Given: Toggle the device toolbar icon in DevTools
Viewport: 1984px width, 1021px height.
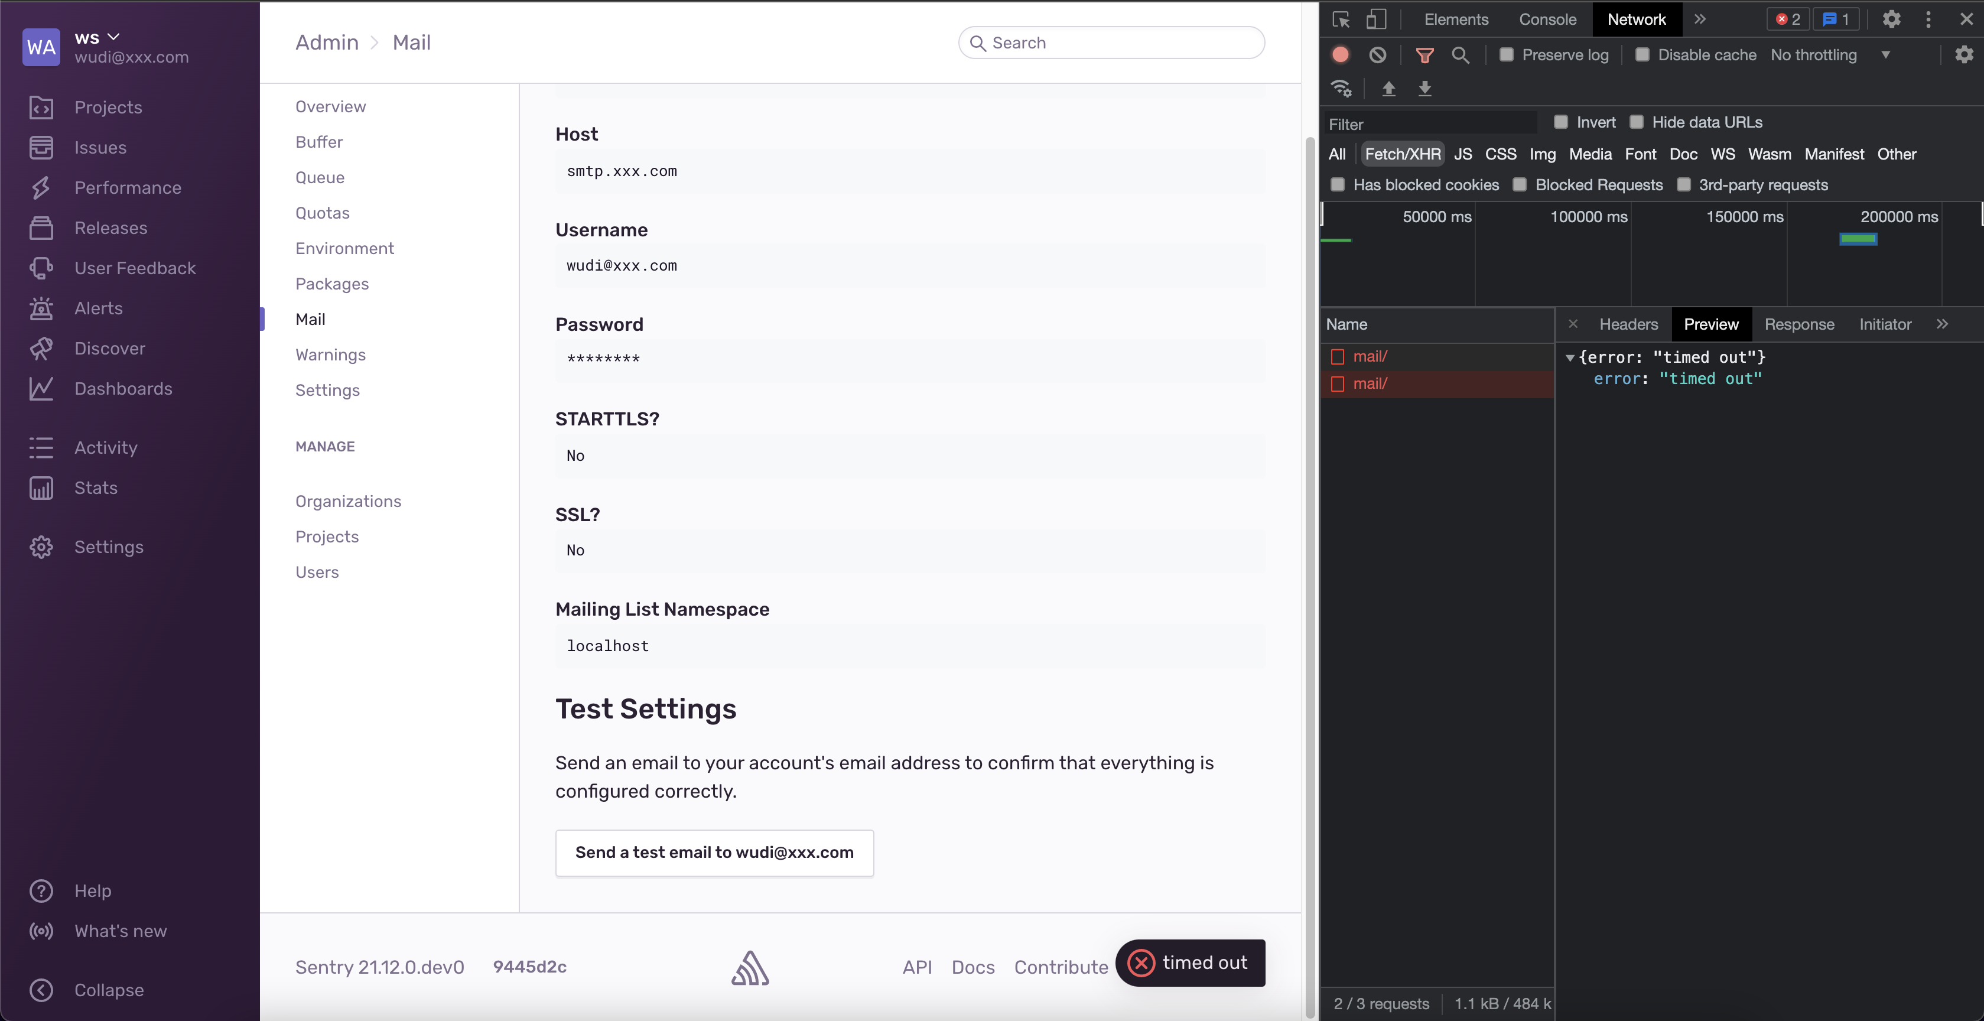Looking at the screenshot, I should click(x=1376, y=19).
